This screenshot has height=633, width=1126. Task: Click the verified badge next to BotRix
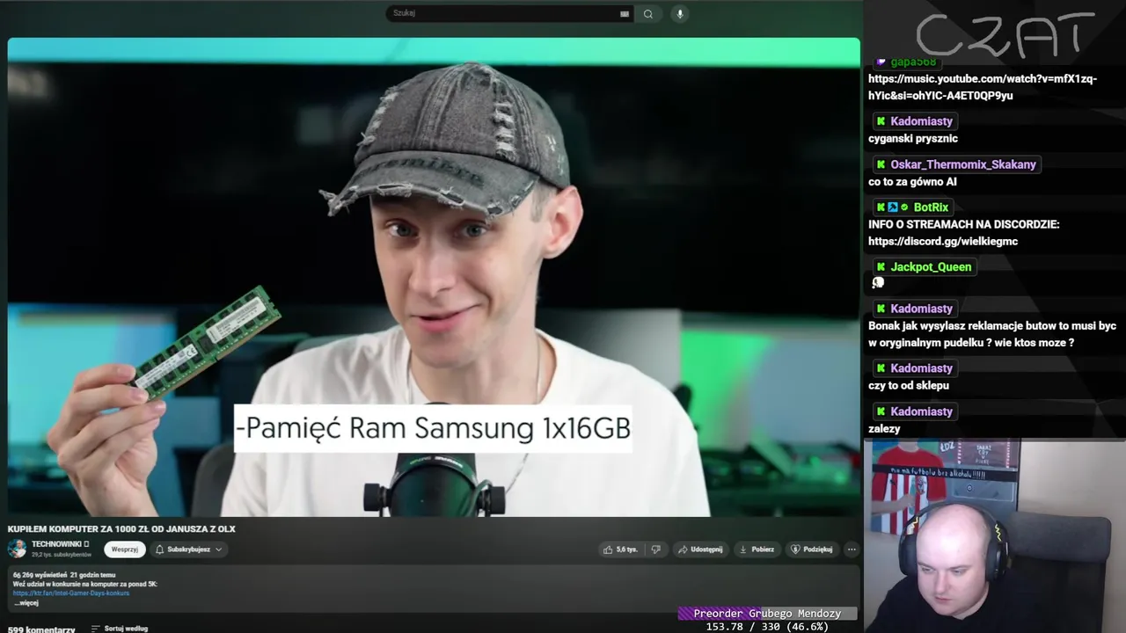coord(904,207)
